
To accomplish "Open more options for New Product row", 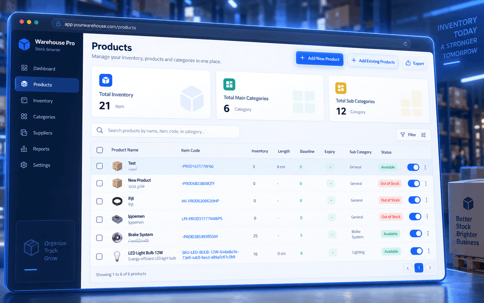I will click(426, 184).
